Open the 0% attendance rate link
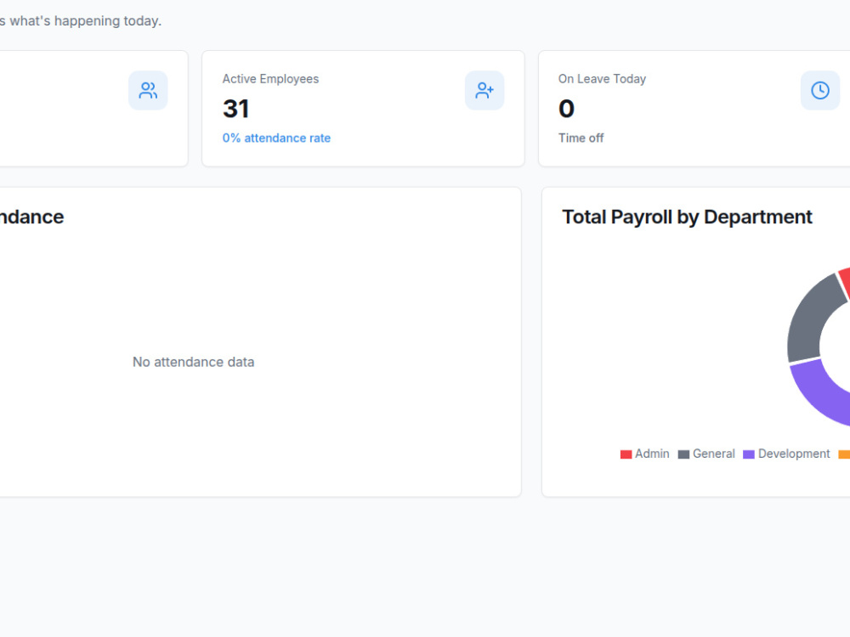The image size is (850, 637). tap(276, 138)
